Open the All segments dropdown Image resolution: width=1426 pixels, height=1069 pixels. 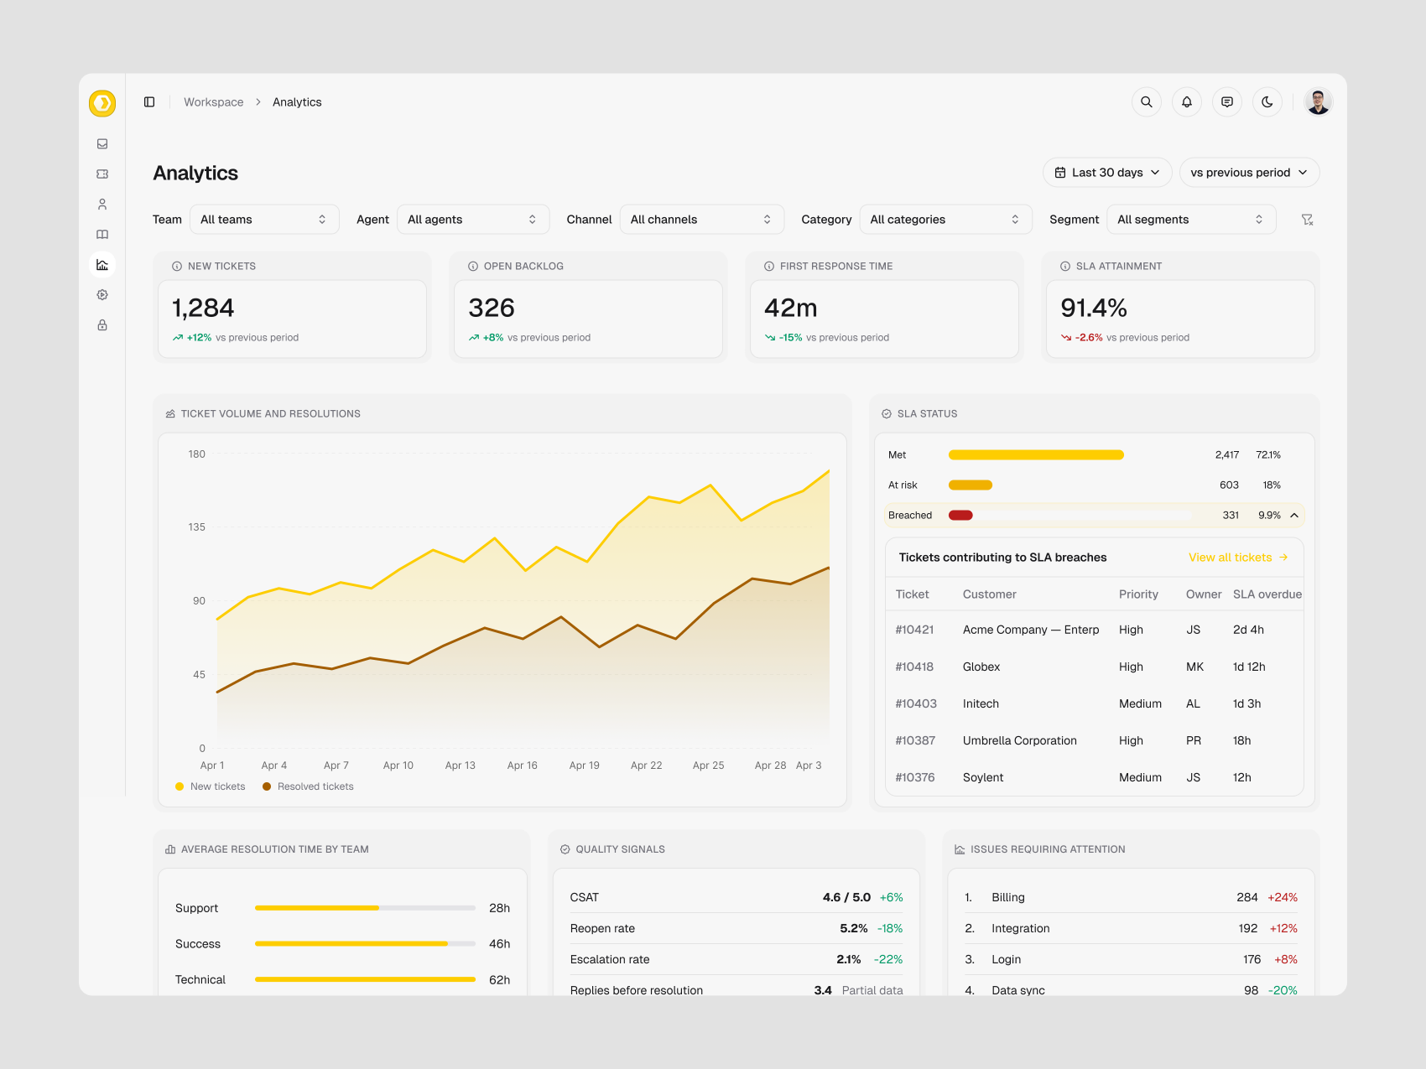coord(1191,220)
